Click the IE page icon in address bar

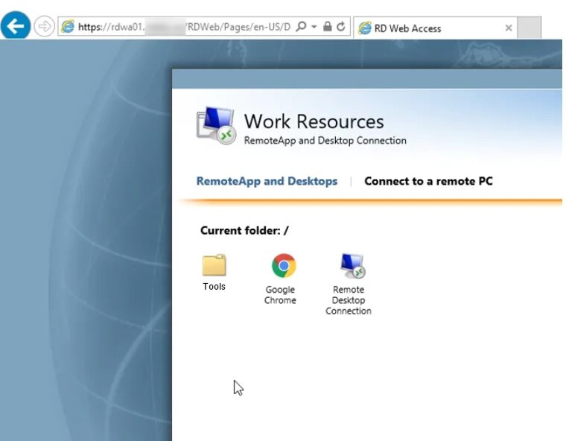click(x=68, y=26)
